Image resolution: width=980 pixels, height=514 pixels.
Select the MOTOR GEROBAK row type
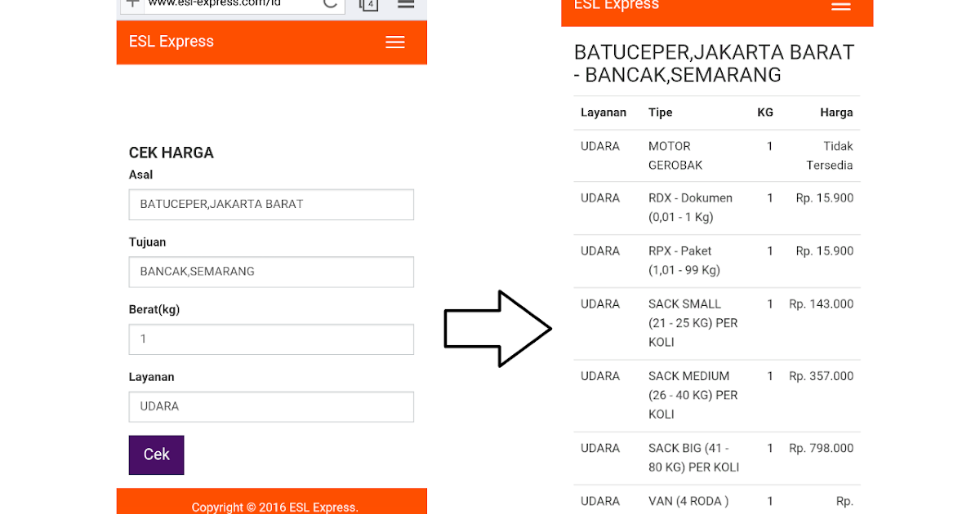pyautogui.click(x=675, y=156)
